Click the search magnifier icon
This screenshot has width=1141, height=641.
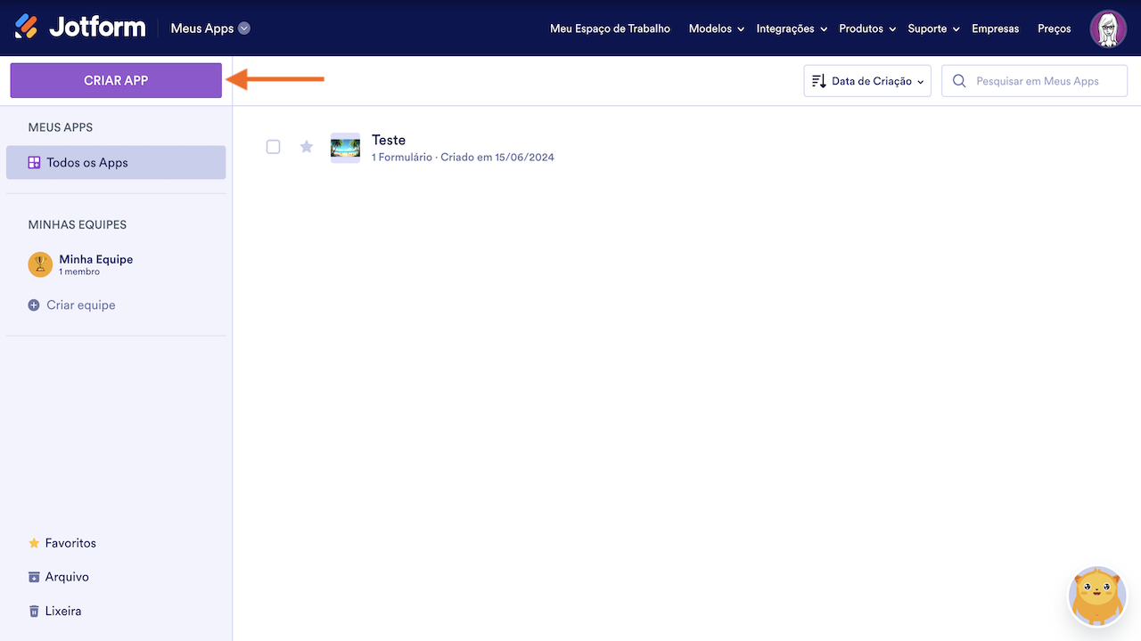[x=960, y=81]
